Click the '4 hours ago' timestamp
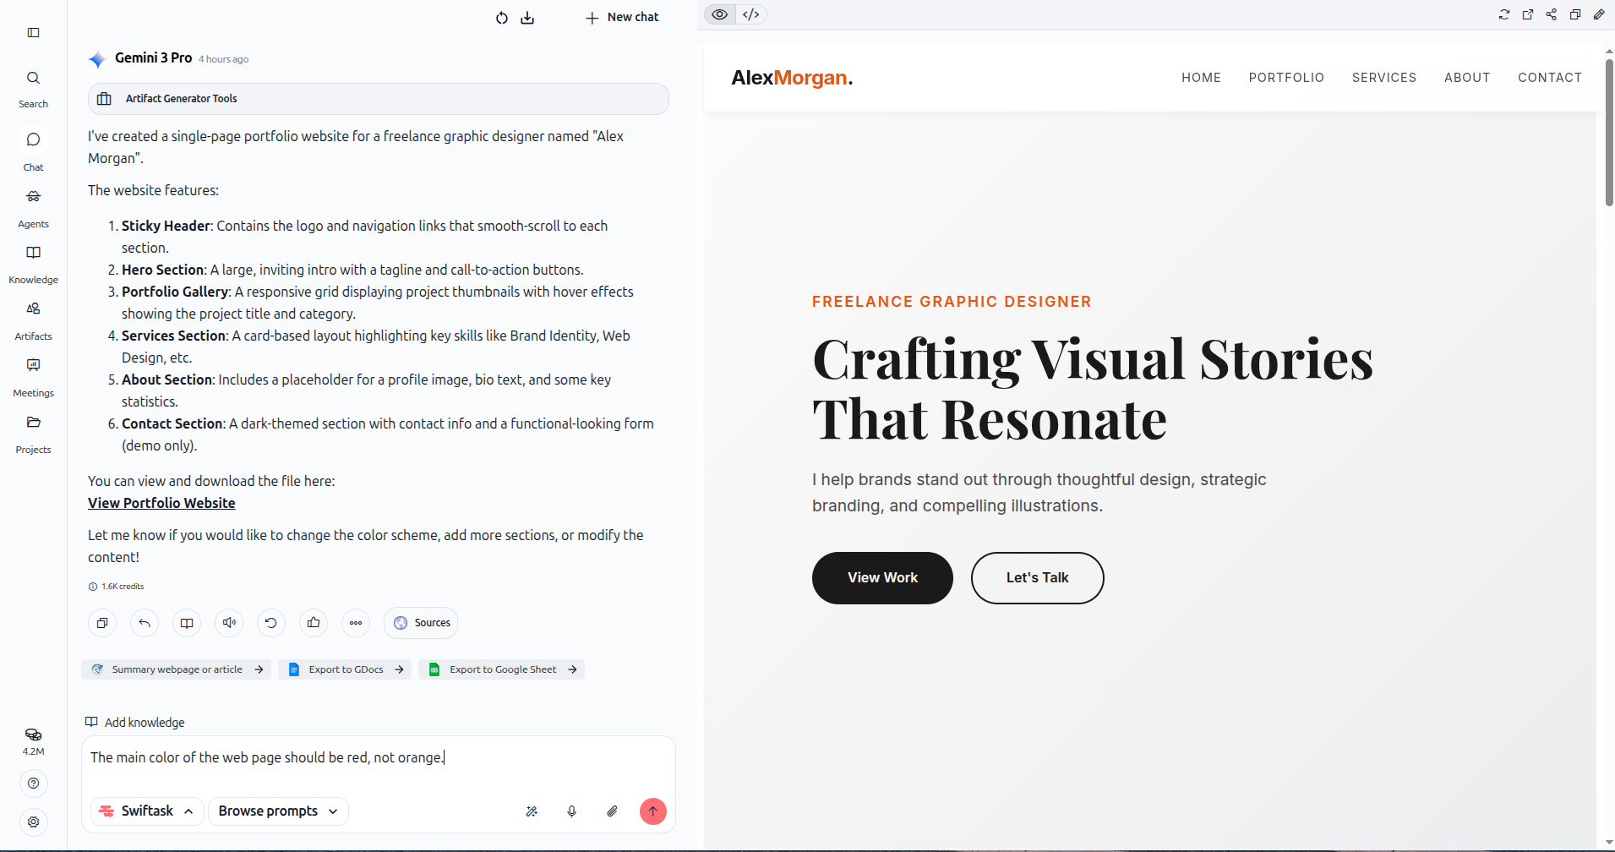1615x852 pixels. click(x=223, y=59)
